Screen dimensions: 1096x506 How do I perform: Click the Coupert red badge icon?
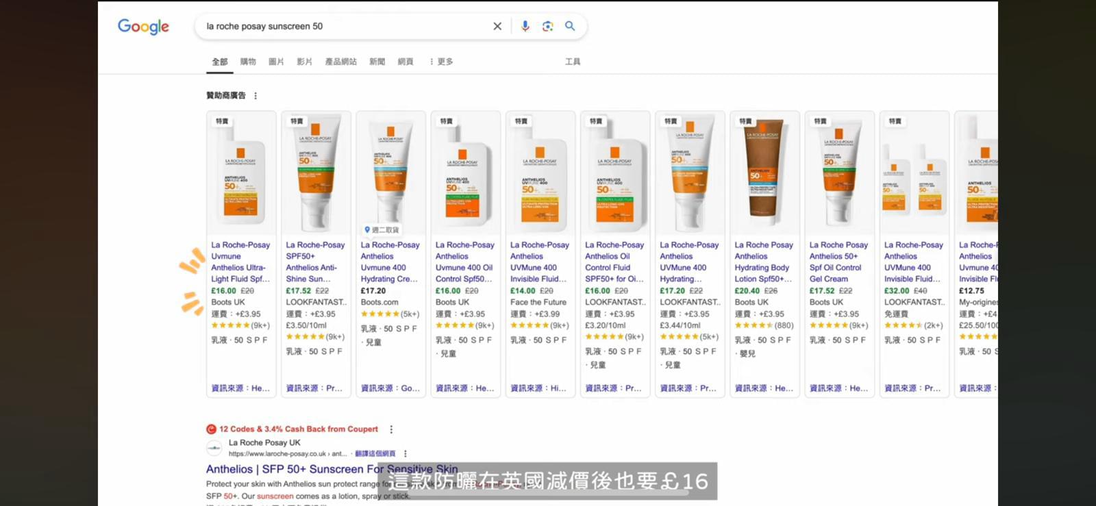[x=211, y=429]
